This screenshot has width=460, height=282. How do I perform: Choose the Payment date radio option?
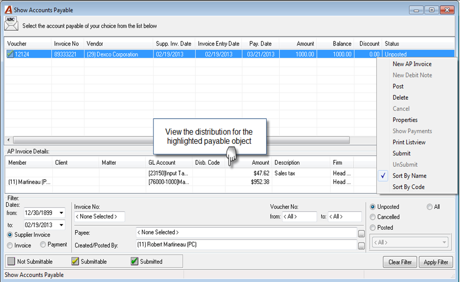43,245
